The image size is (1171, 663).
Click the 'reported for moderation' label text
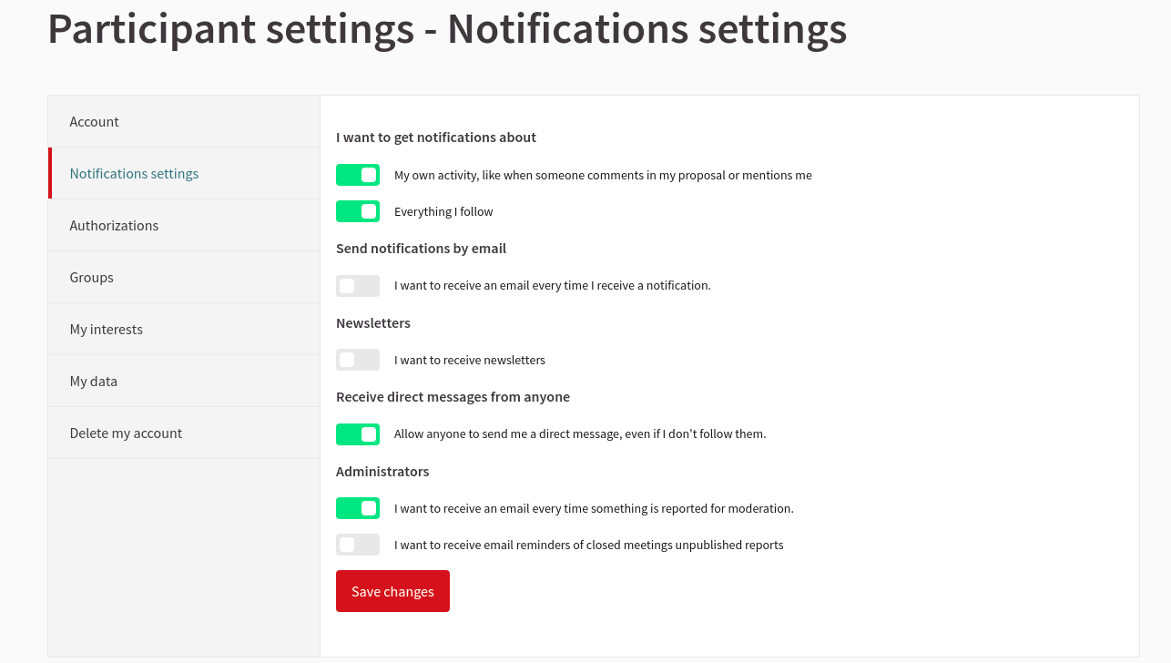(594, 509)
